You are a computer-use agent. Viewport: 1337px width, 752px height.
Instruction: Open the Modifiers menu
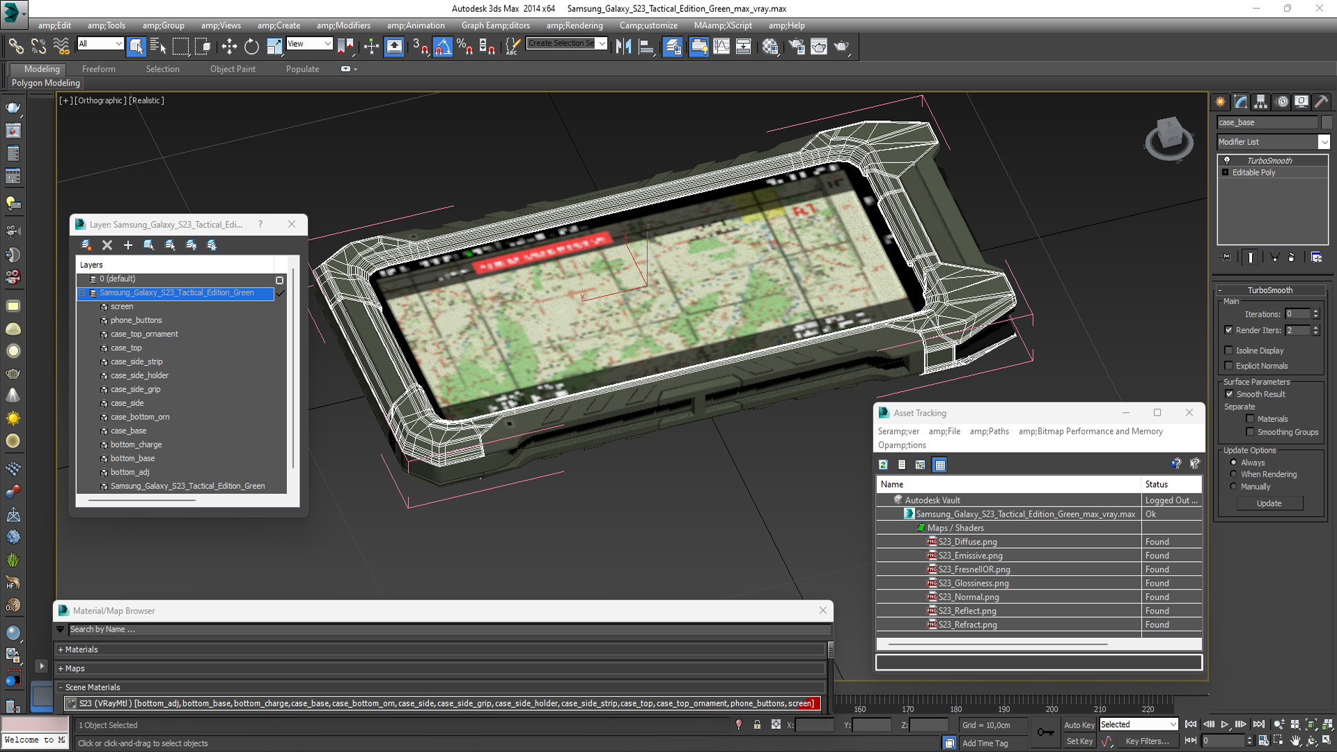point(343,26)
